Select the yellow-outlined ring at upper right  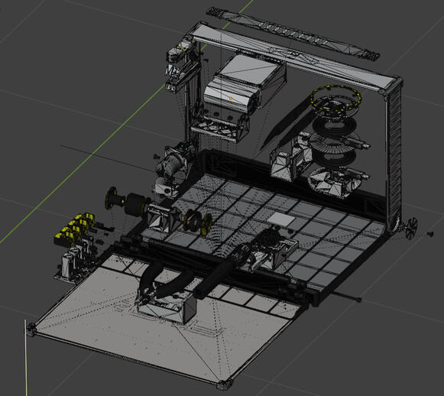coord(336,99)
